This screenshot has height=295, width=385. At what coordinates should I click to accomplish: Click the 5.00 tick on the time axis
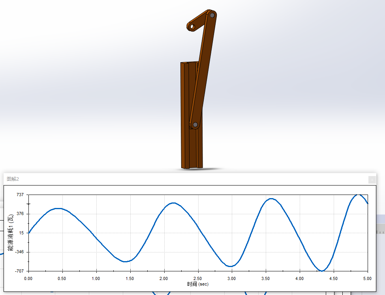point(367,278)
